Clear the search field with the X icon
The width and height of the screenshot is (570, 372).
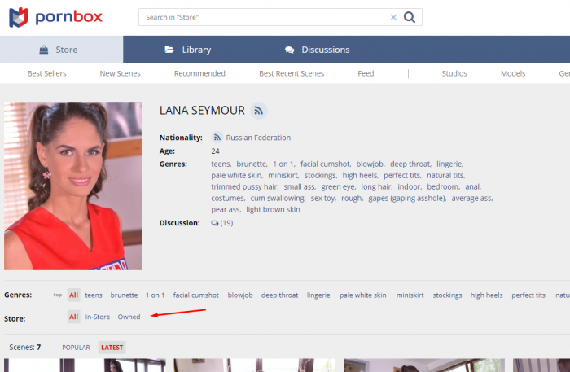pos(393,17)
